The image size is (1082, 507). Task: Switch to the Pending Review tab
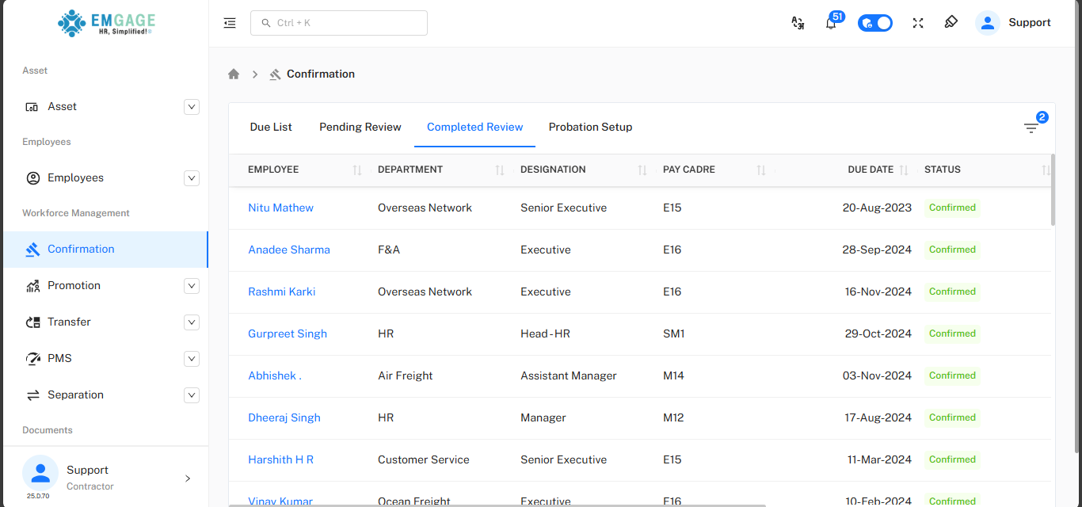click(x=360, y=127)
